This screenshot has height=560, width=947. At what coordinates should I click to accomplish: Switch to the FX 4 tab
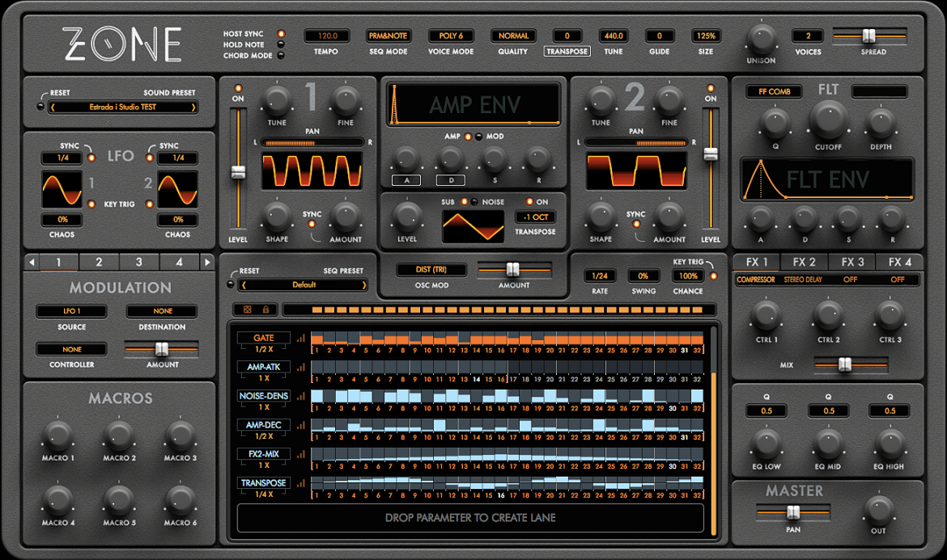point(900,262)
